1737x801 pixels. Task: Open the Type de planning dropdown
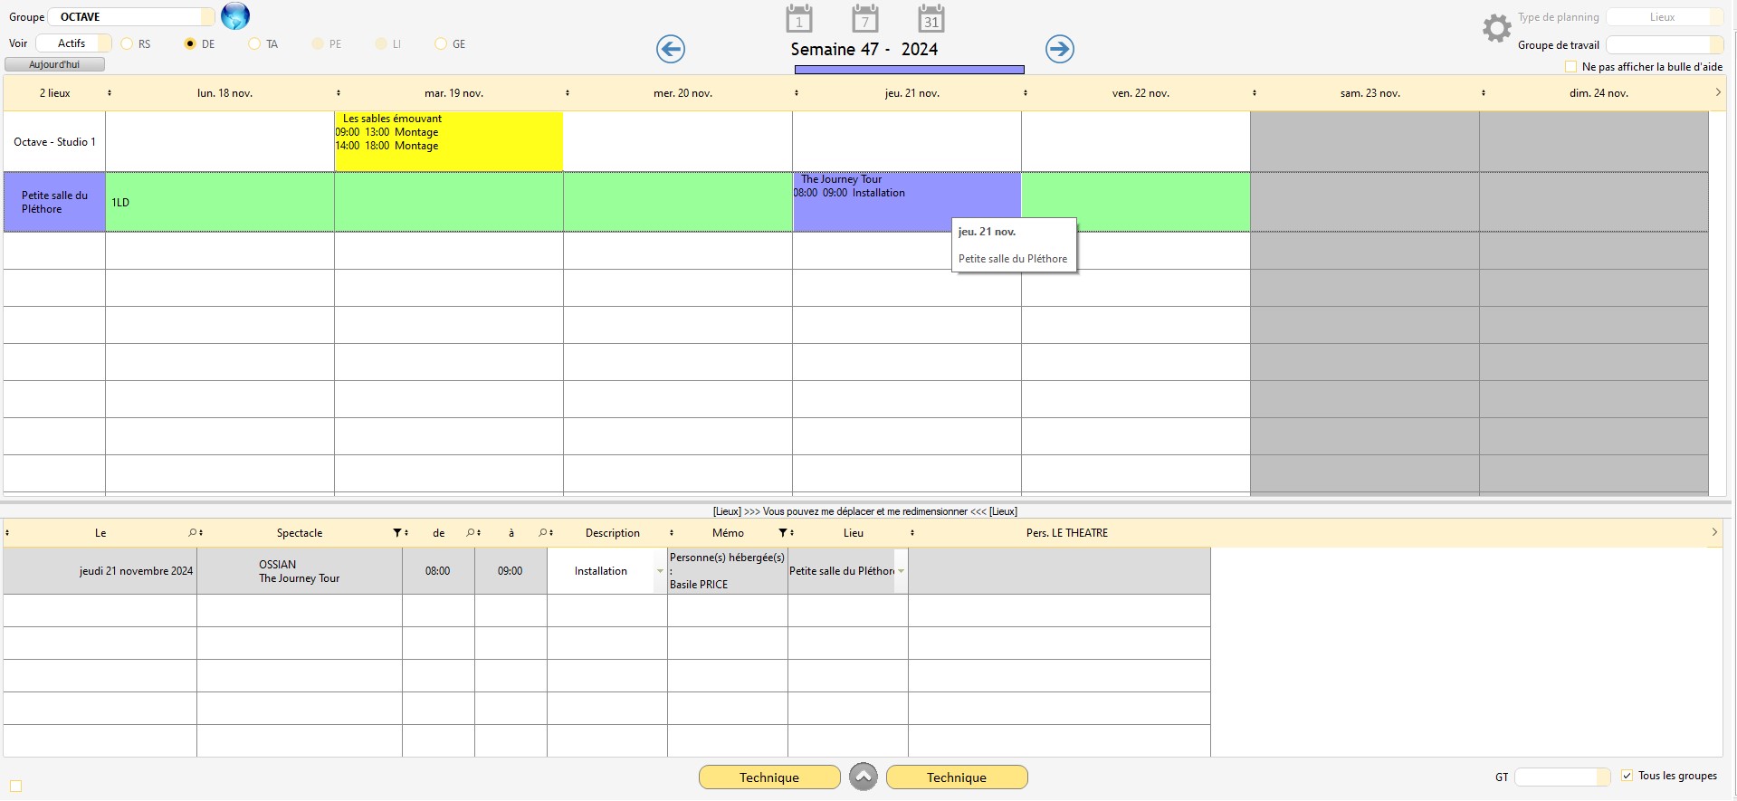click(x=1714, y=17)
